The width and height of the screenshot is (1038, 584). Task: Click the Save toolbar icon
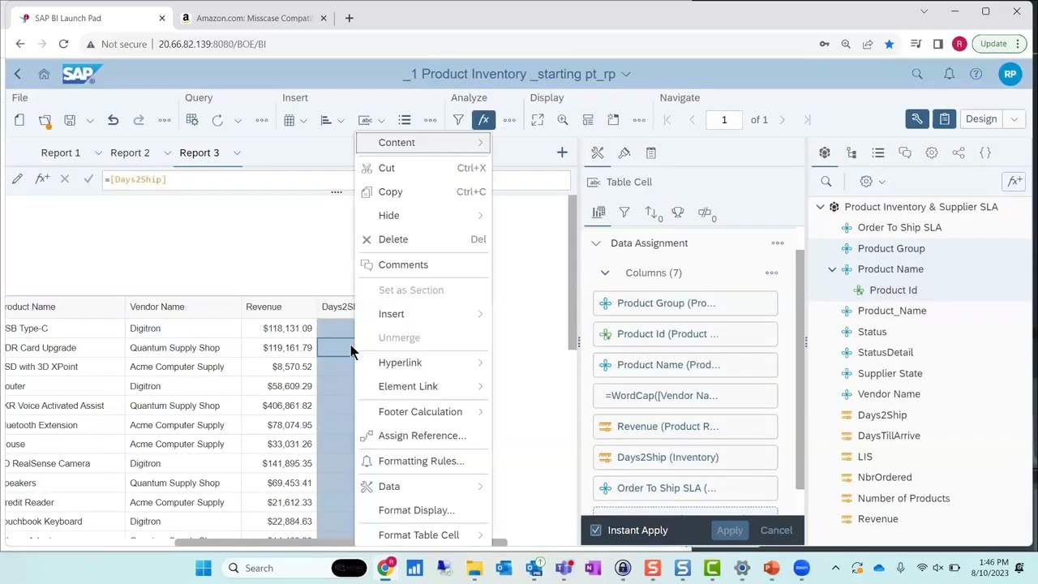[70, 120]
